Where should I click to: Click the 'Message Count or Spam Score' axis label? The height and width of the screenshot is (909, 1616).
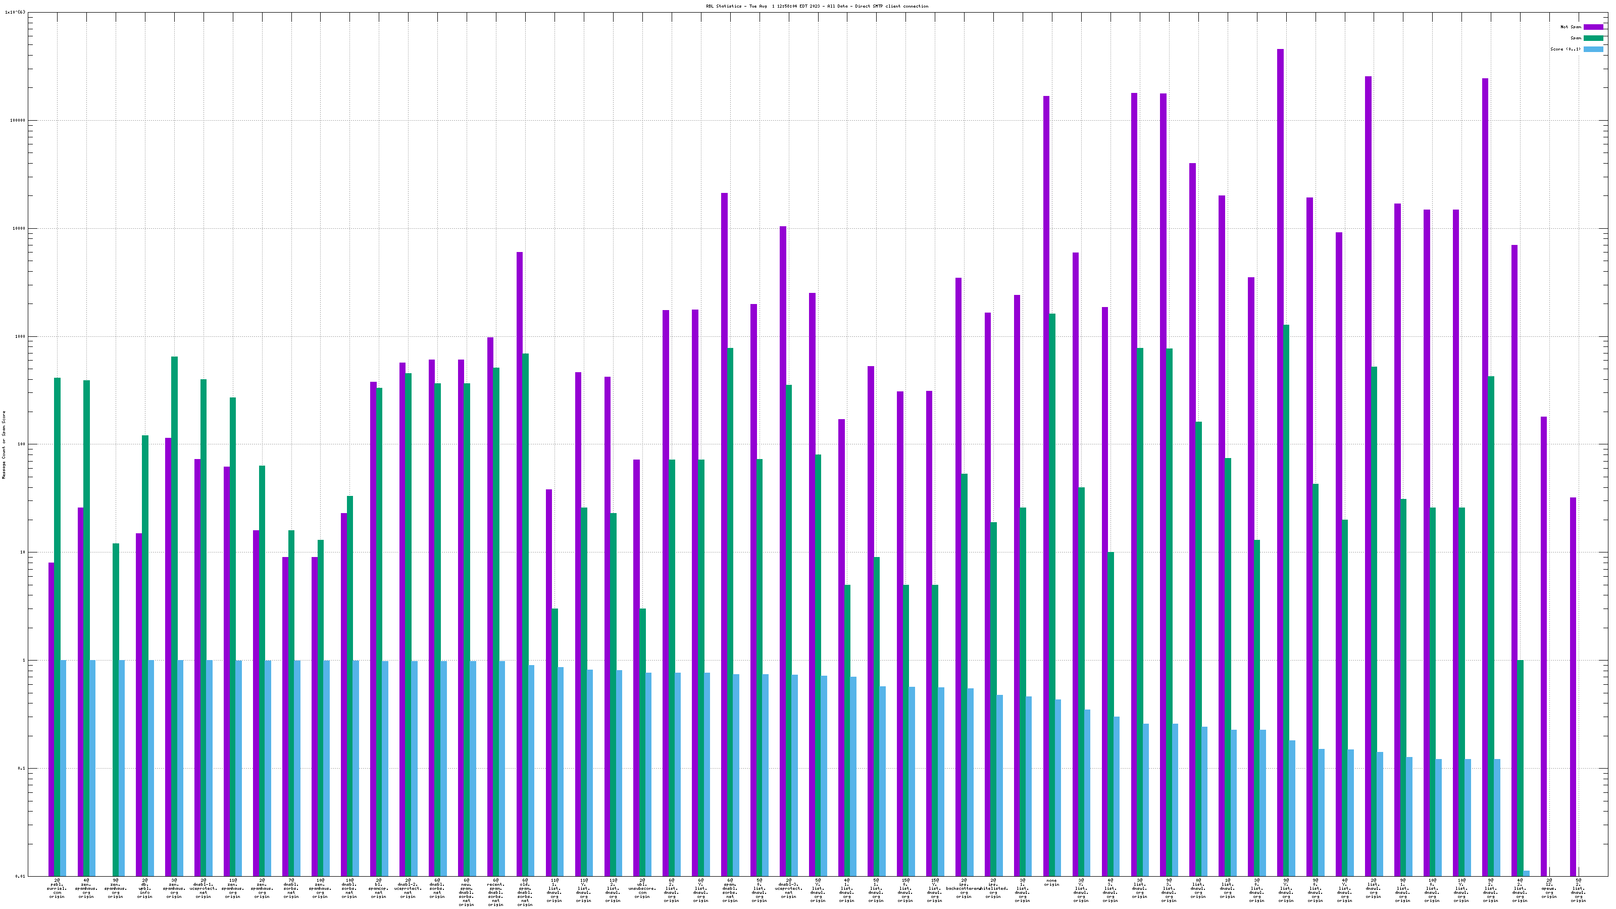point(4,445)
